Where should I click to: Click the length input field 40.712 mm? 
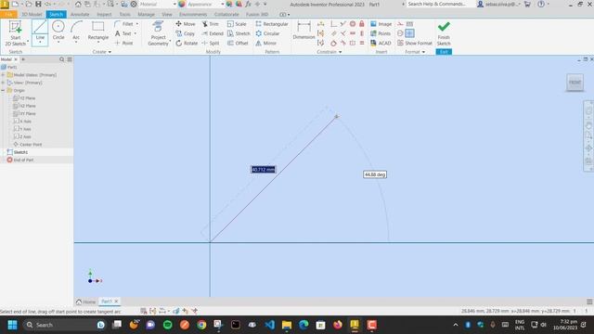(264, 170)
